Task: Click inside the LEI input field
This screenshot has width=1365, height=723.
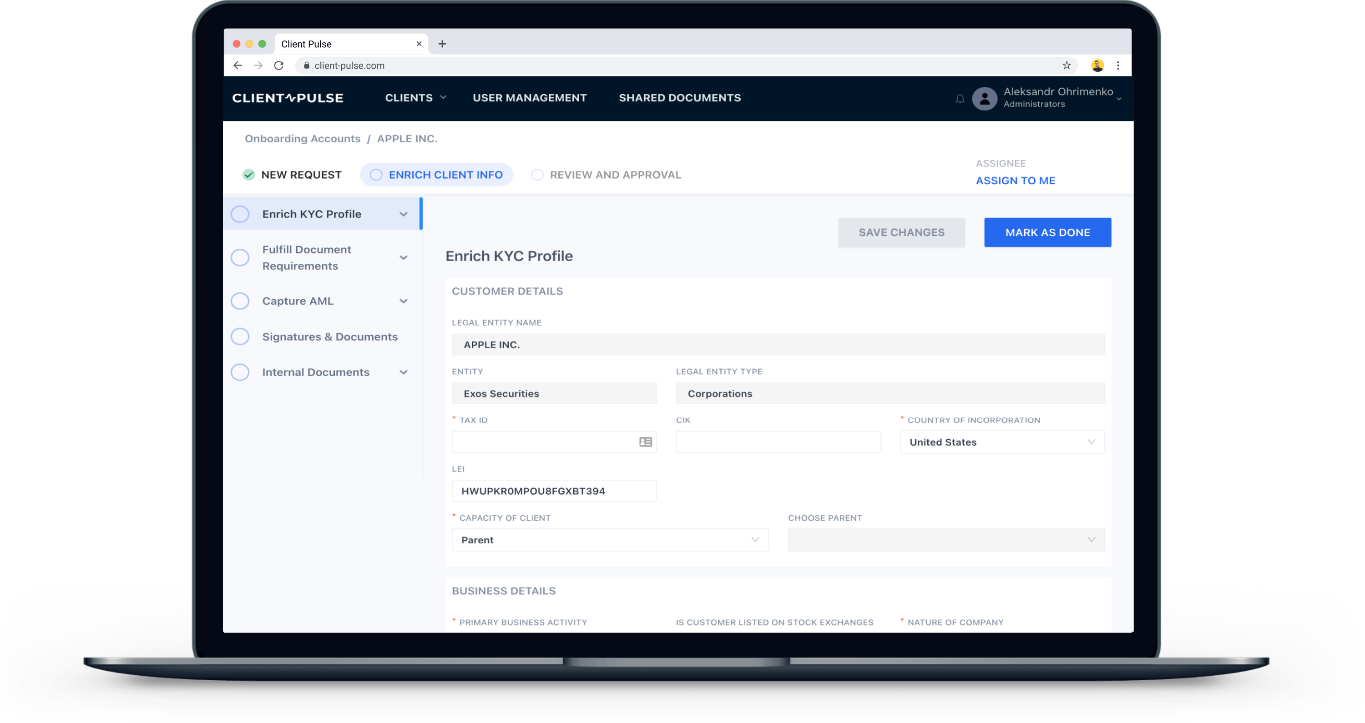Action: tap(554, 491)
